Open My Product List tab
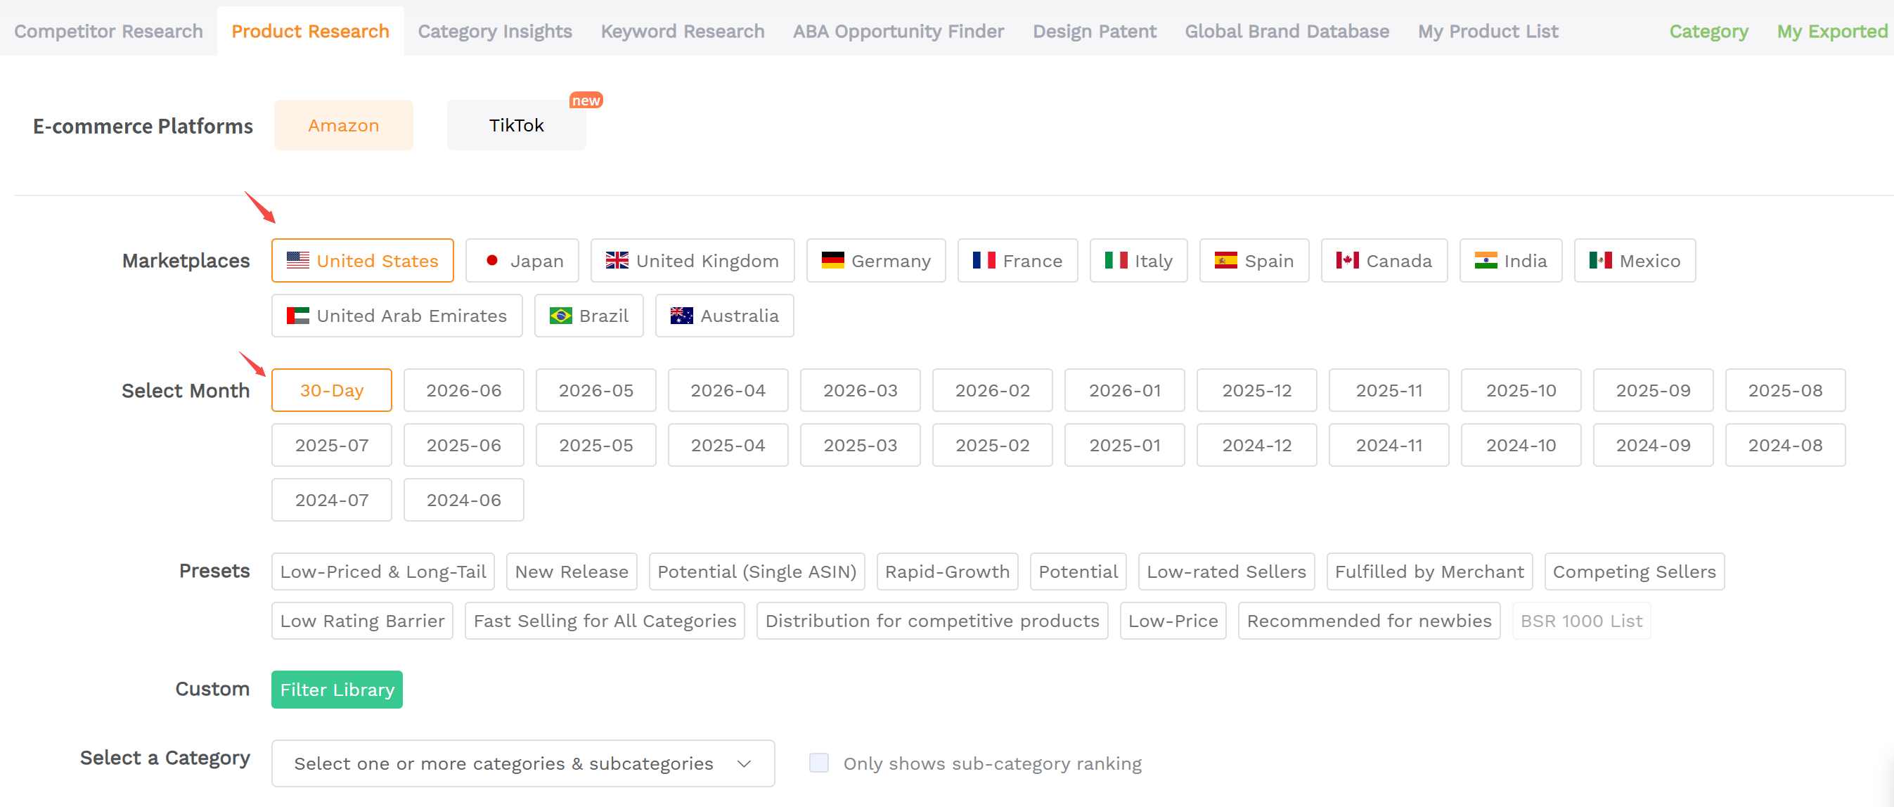The width and height of the screenshot is (1894, 807). 1488,32
